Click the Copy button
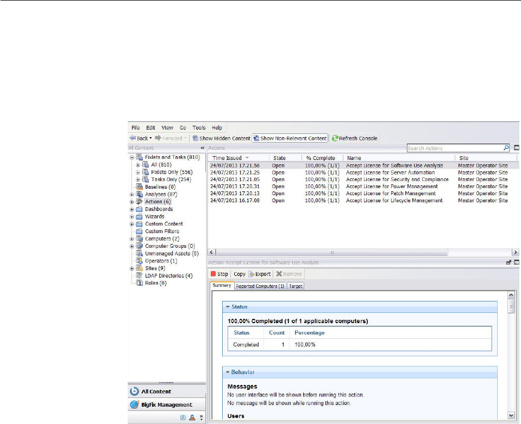Viewport: 521px width, 424px height. (x=239, y=274)
